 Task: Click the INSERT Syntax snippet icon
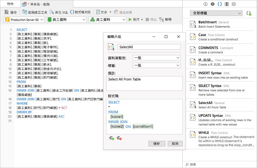click(x=193, y=75)
